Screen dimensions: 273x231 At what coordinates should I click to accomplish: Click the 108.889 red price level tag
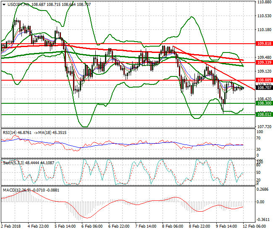pos(263,80)
